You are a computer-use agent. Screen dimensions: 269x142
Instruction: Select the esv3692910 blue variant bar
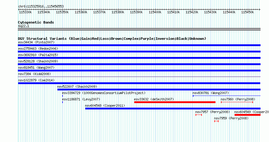point(139,58)
